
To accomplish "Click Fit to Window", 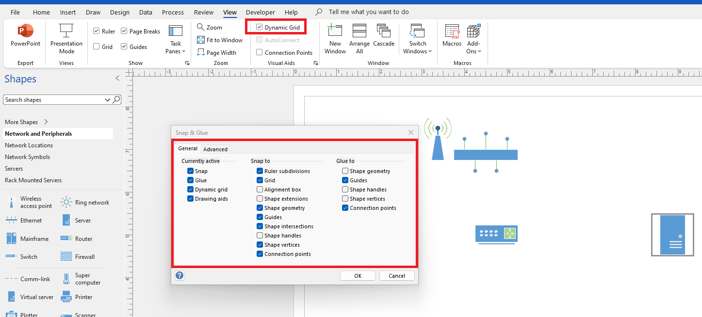I will (x=220, y=40).
